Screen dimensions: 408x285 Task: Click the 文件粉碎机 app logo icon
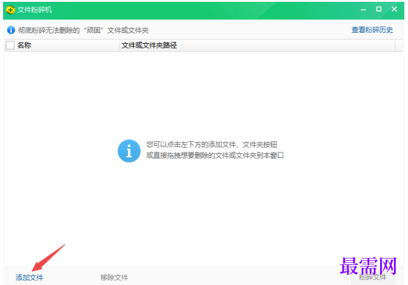click(x=10, y=10)
